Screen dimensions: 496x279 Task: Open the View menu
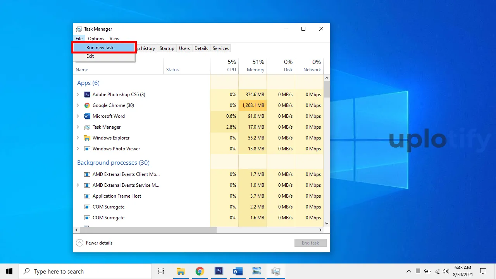(114, 39)
